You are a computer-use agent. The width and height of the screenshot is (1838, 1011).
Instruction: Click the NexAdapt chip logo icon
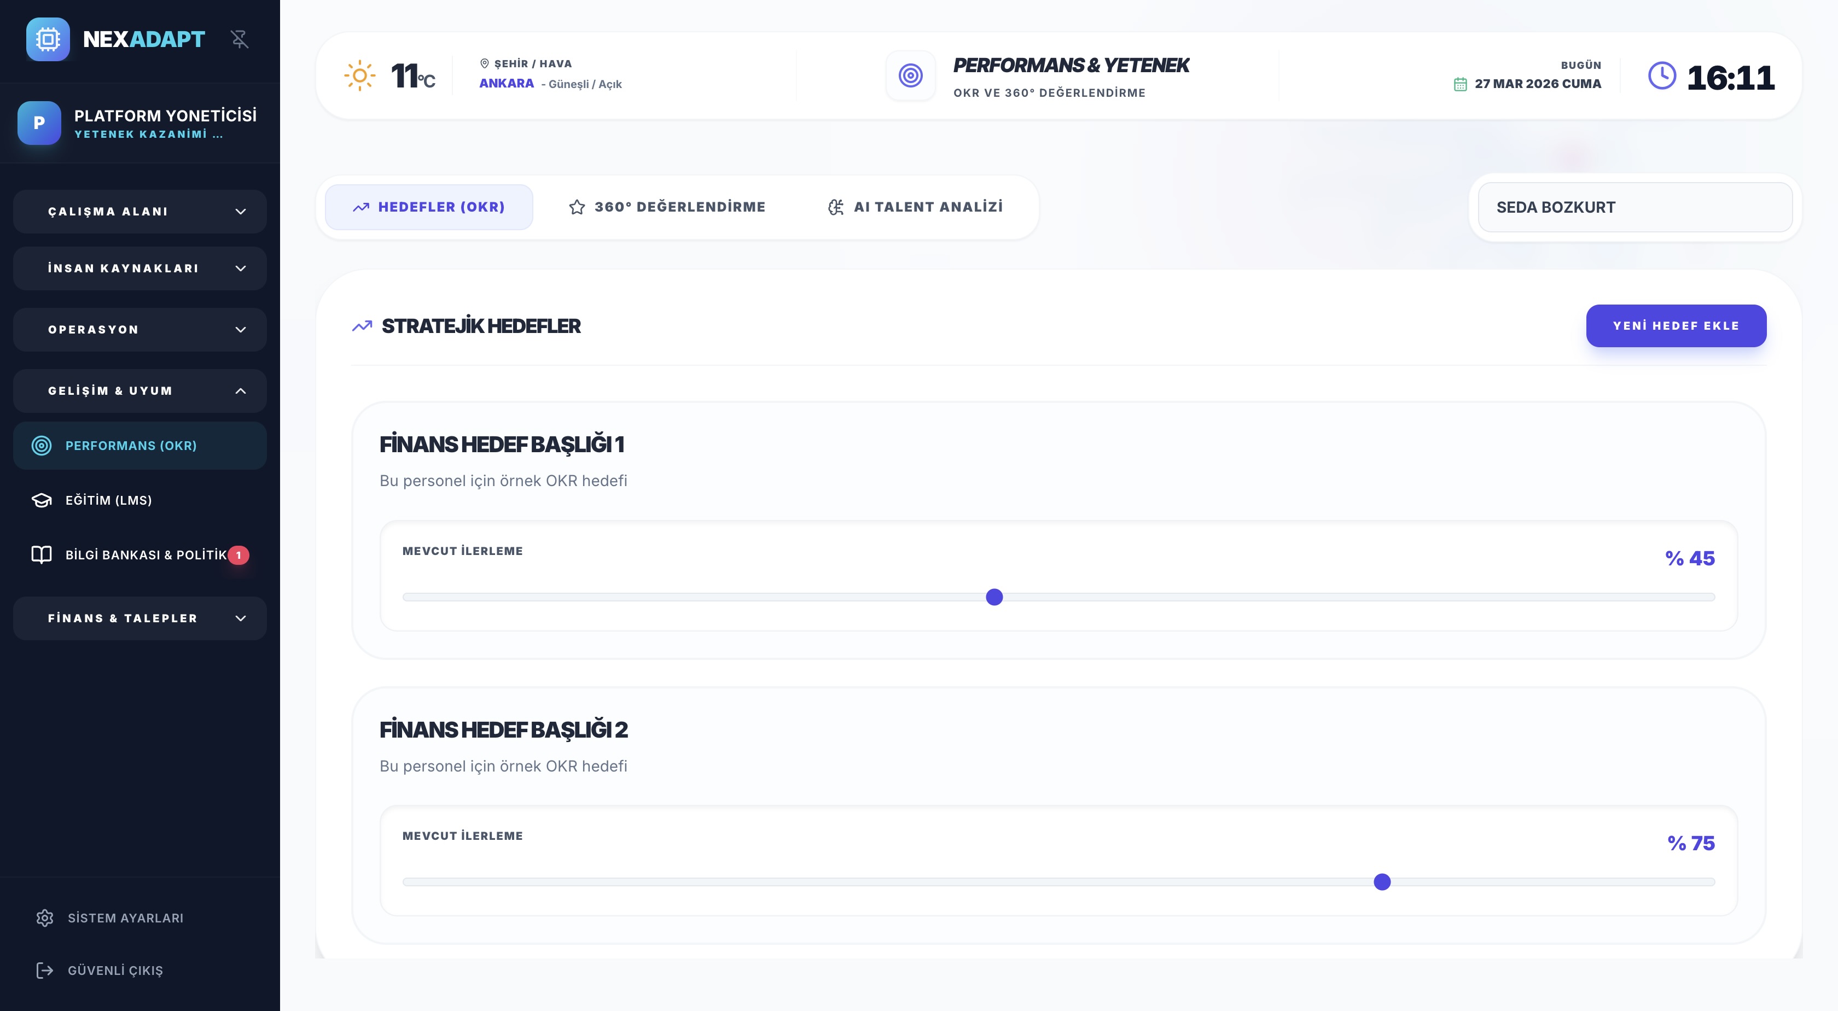48,39
